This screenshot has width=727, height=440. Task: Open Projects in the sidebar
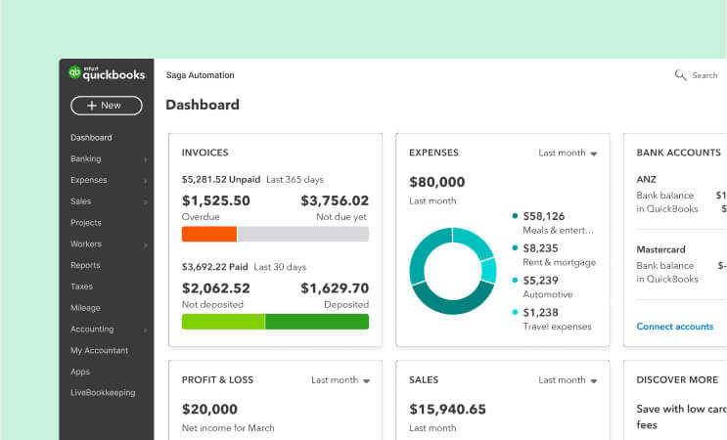pos(86,223)
